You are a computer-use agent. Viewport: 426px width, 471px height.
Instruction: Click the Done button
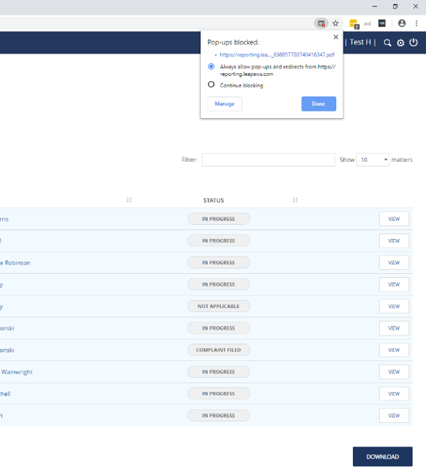point(319,104)
